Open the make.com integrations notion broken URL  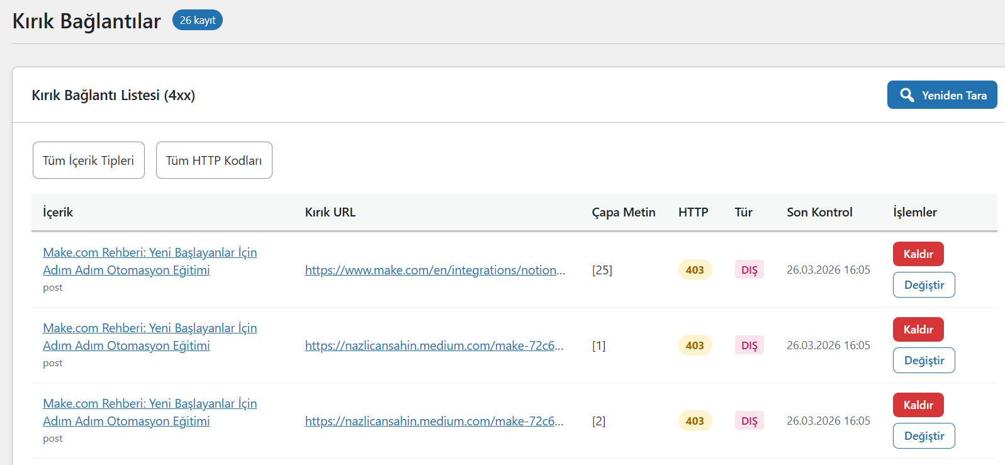click(x=435, y=270)
